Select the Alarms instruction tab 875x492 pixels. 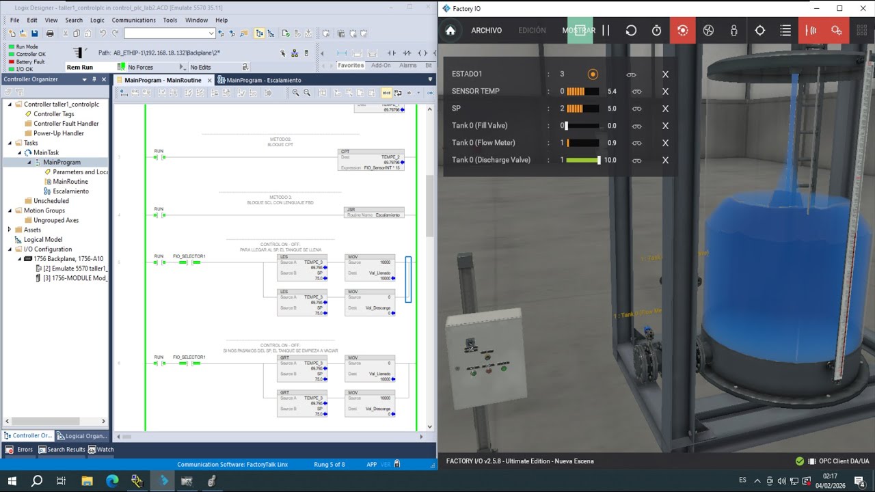click(408, 66)
